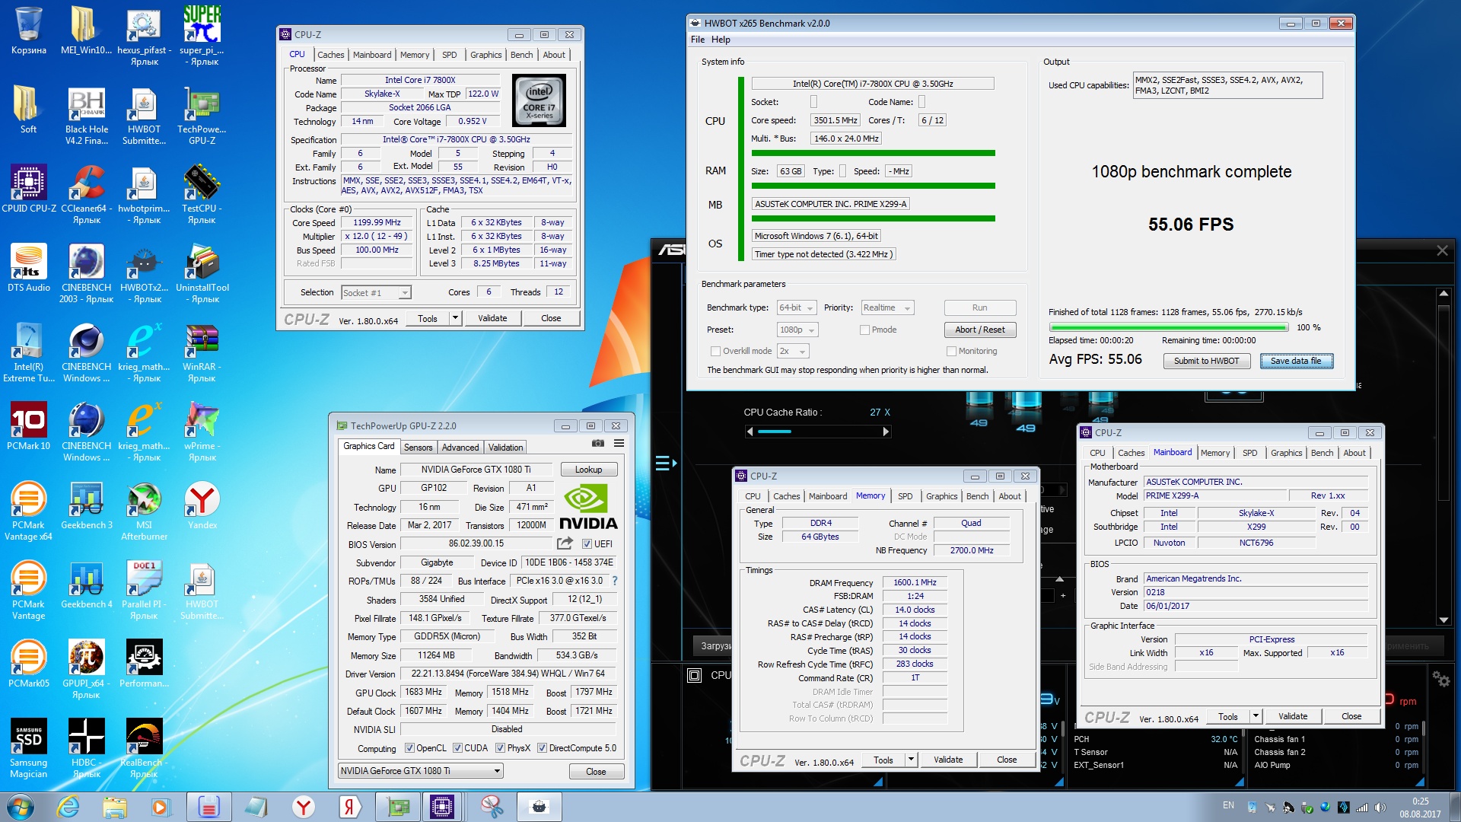This screenshot has width=1461, height=822.
Task: Launch Yandex browser desktop icon
Action: click(x=202, y=505)
